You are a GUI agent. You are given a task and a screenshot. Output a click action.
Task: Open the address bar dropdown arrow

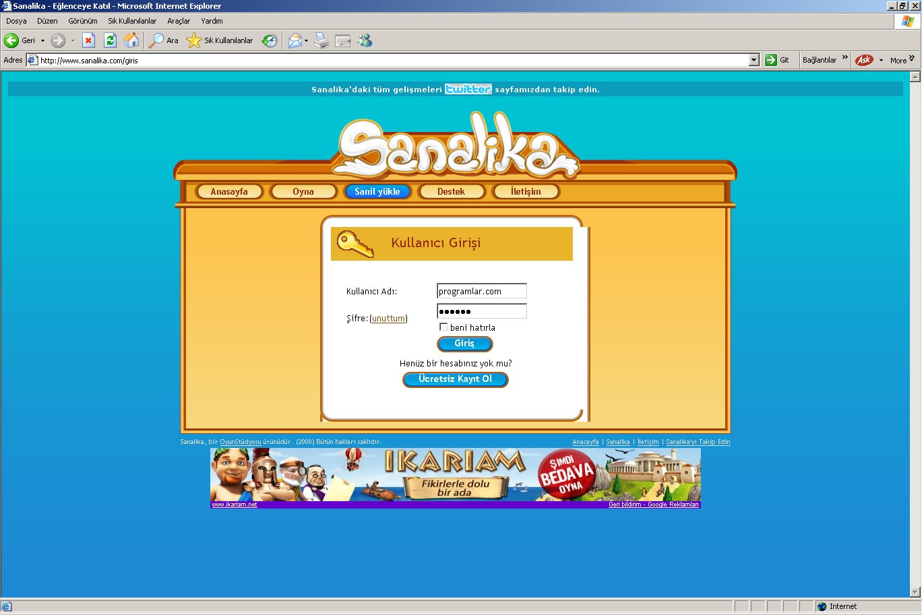click(754, 60)
